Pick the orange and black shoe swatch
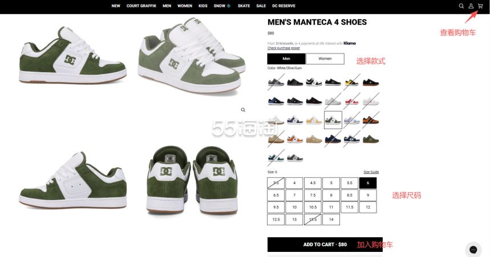Screen dimensions: 490x257 371,120
